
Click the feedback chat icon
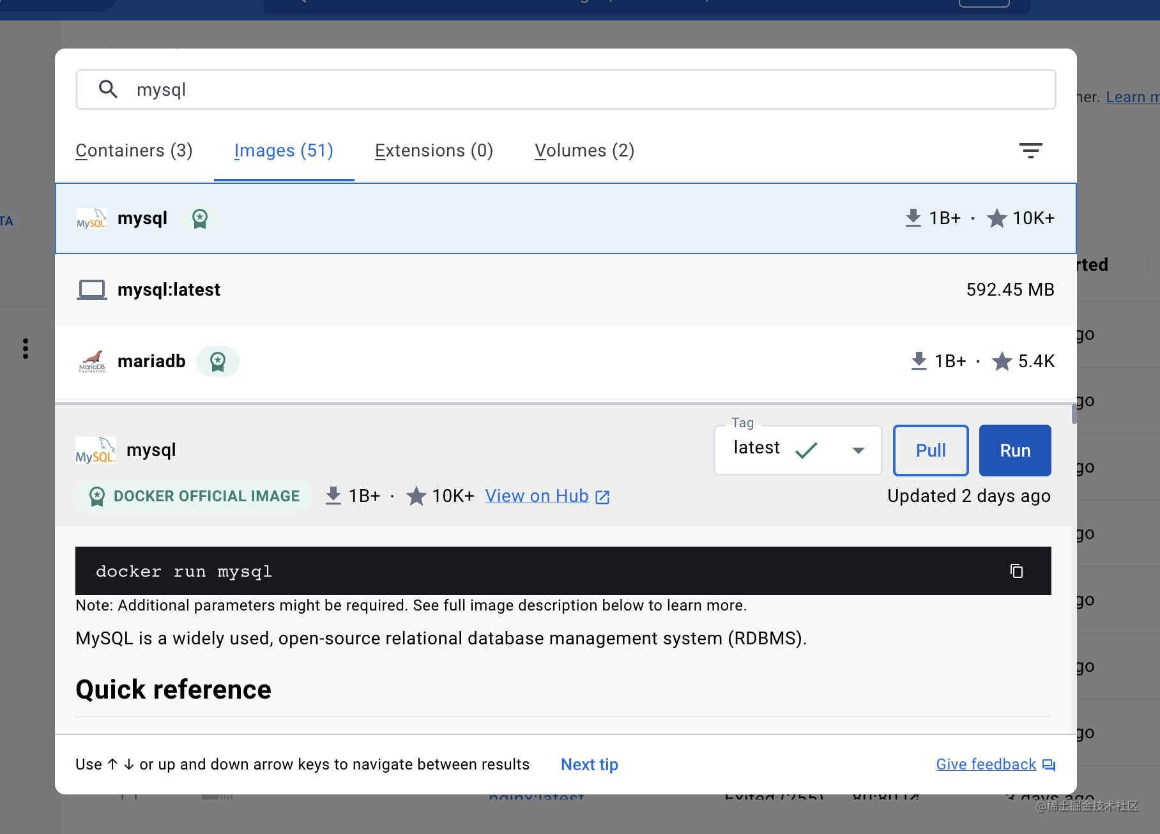[1049, 765]
